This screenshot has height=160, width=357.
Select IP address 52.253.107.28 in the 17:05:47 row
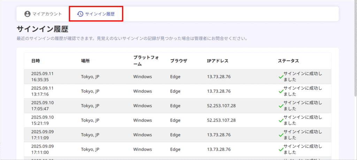coord(221,106)
